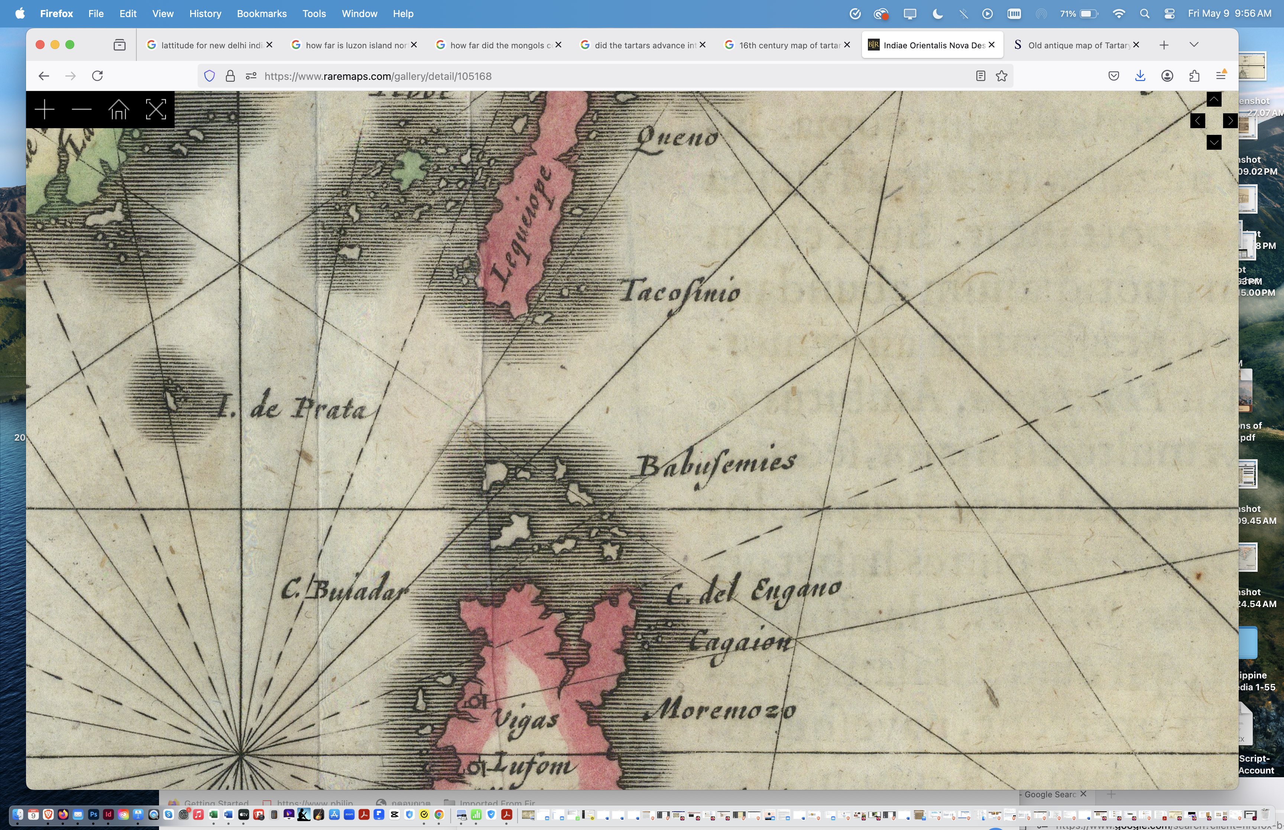Open Bluetooth status menu

pos(963,13)
